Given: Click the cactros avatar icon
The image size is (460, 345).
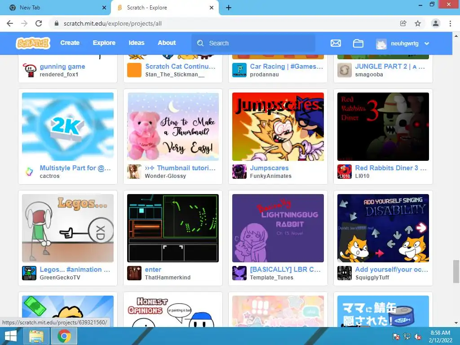Looking at the screenshot, I should tap(29, 172).
